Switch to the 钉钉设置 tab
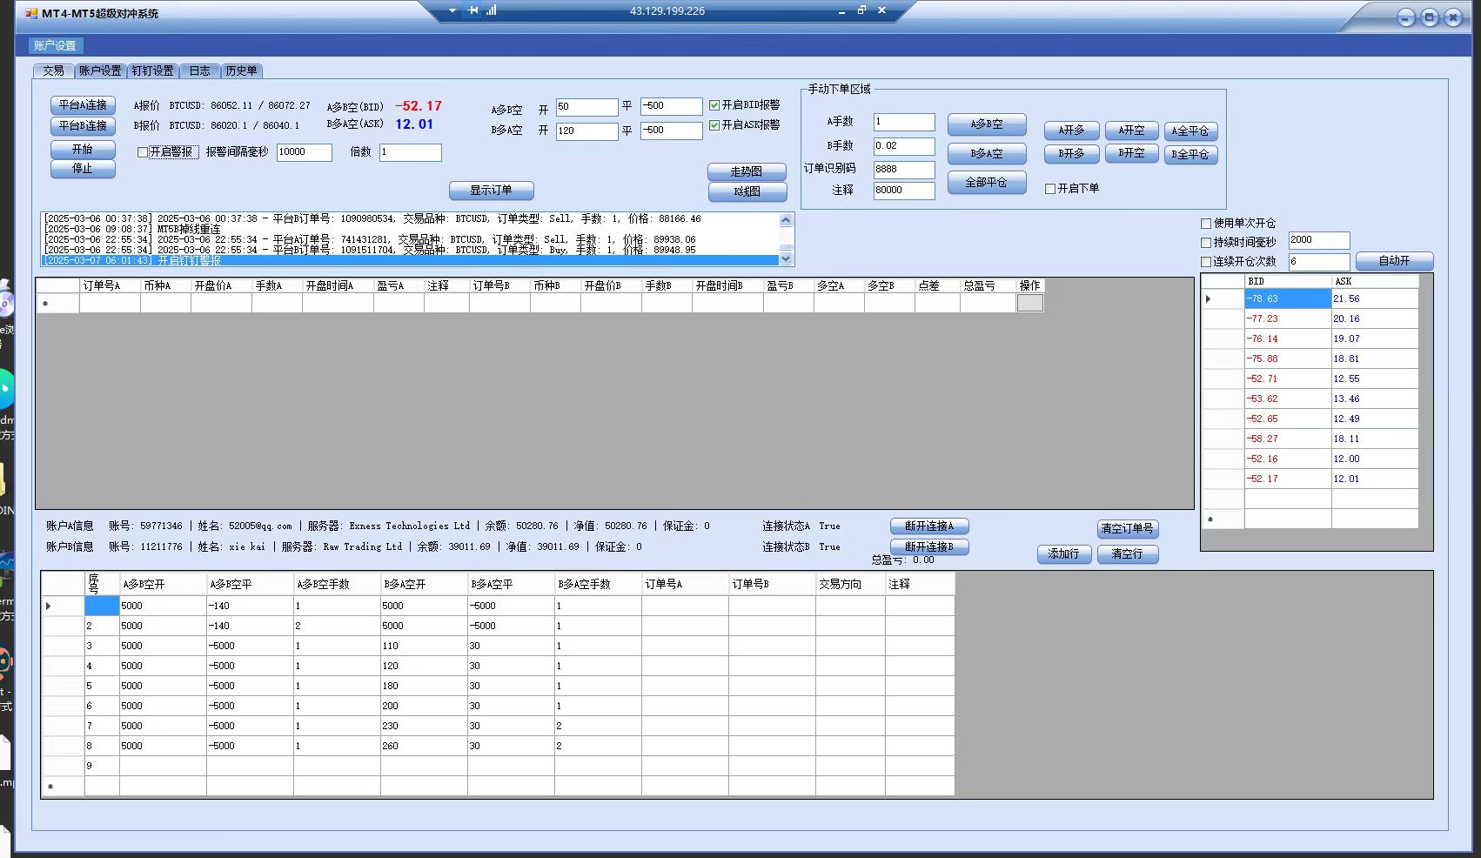 point(152,70)
